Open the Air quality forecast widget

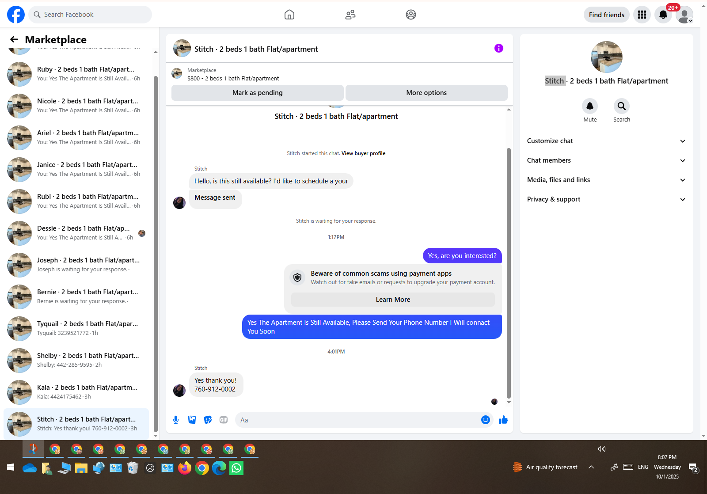click(x=545, y=467)
